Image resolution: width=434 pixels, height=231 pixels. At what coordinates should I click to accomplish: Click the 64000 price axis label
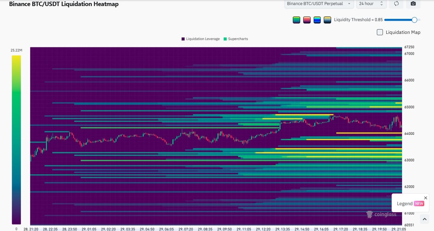pos(409,133)
